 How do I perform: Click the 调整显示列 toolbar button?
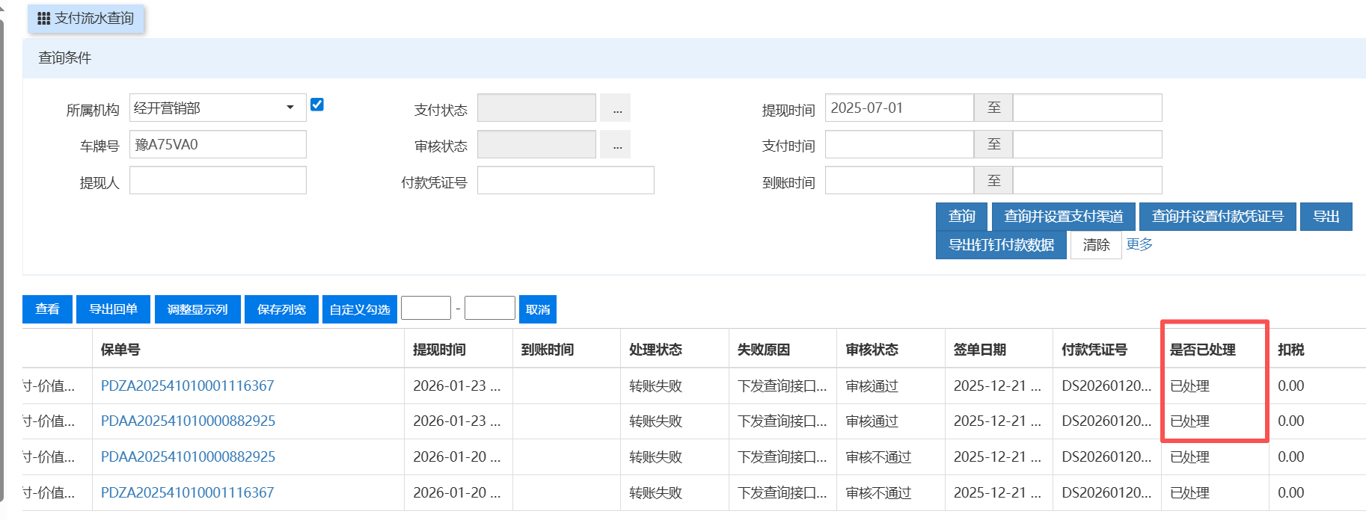tap(197, 309)
